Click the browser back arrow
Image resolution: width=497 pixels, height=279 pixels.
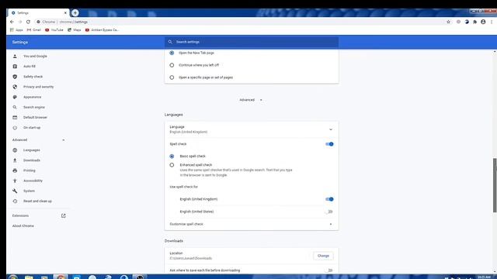[x=12, y=22]
